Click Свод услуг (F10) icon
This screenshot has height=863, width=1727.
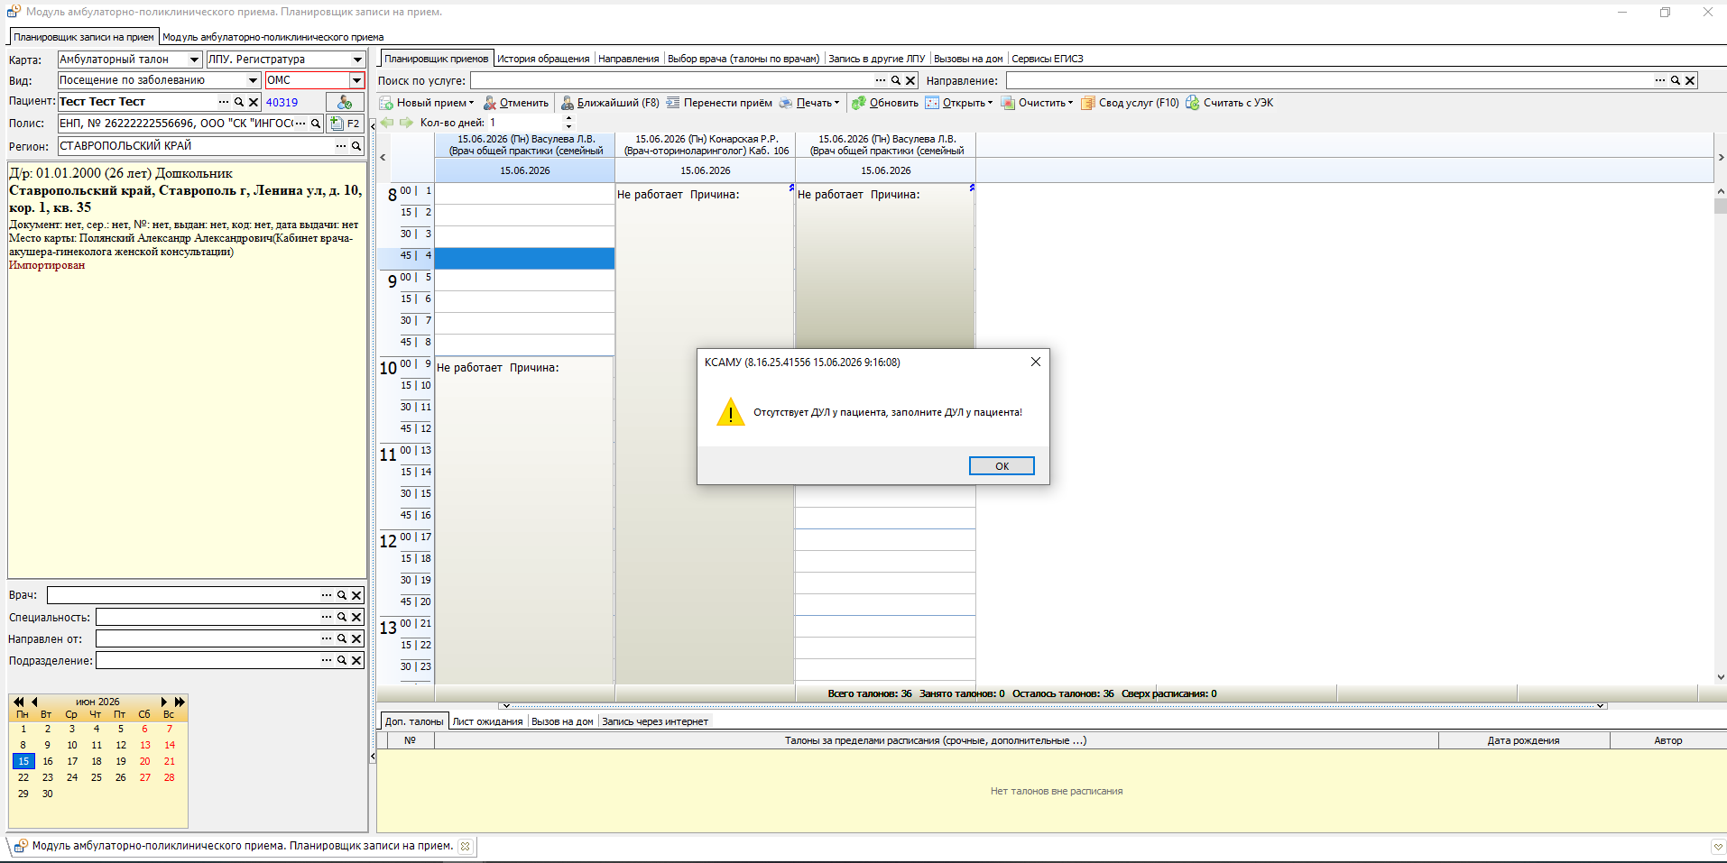(1088, 103)
